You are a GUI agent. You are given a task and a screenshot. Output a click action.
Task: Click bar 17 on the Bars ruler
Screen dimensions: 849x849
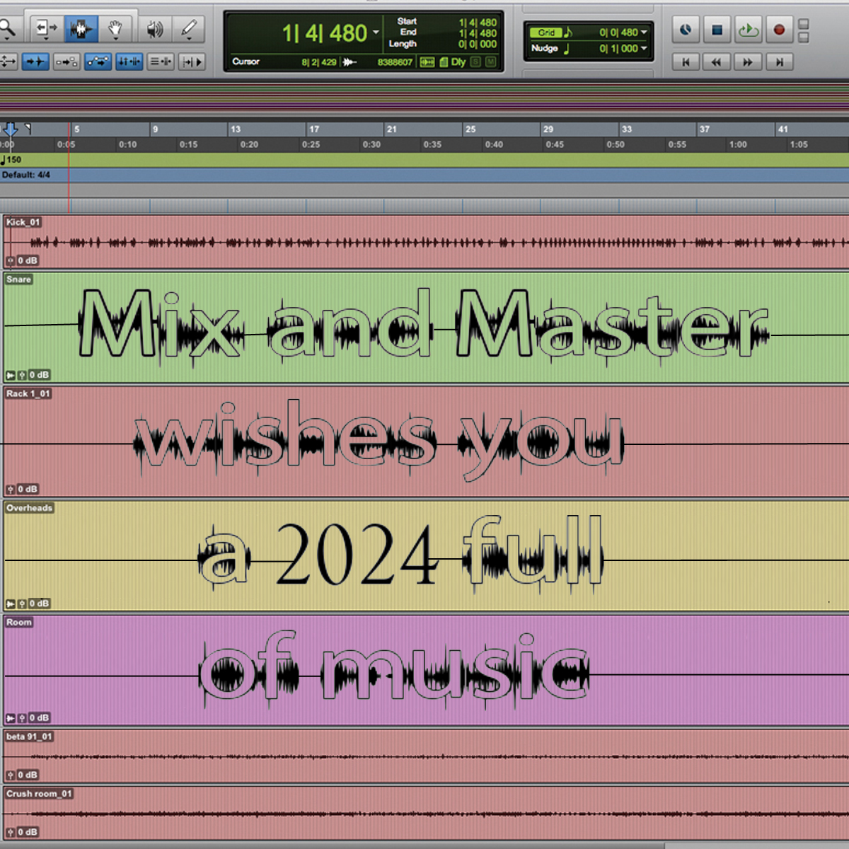tap(314, 129)
